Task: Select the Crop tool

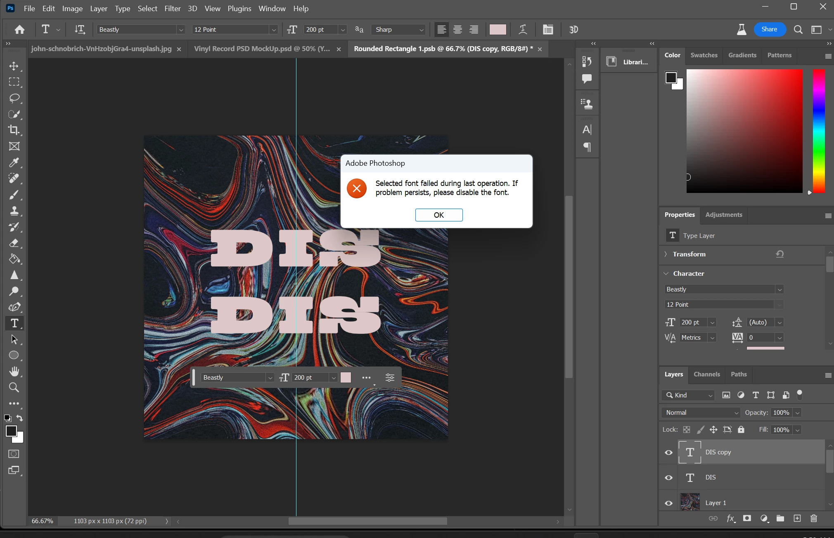Action: point(14,130)
